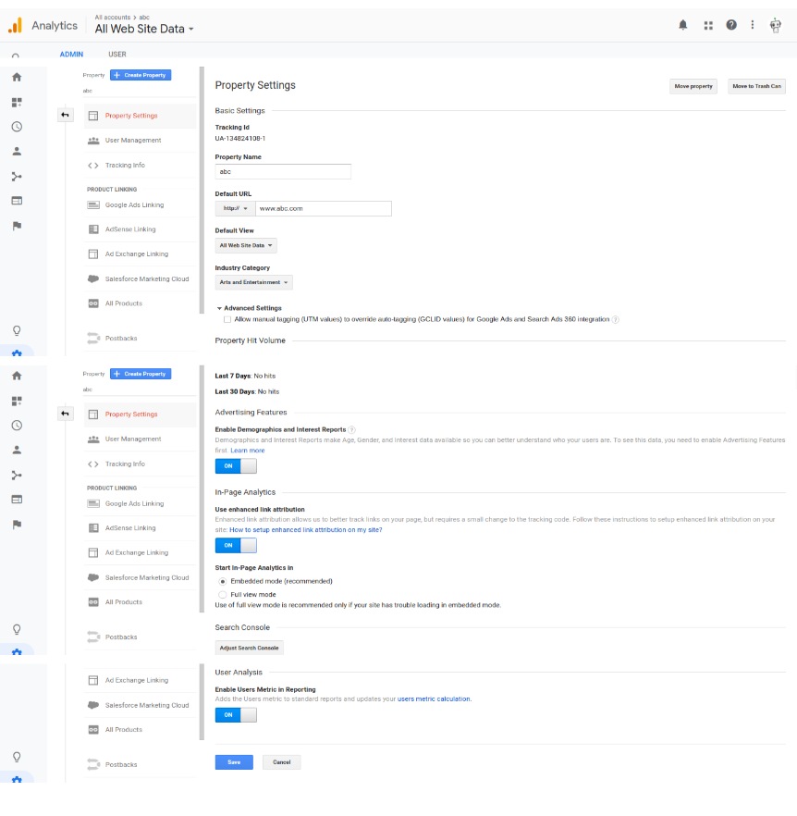Open the http:// protocol dropdown
This screenshot has height=816, width=797.
(x=235, y=208)
